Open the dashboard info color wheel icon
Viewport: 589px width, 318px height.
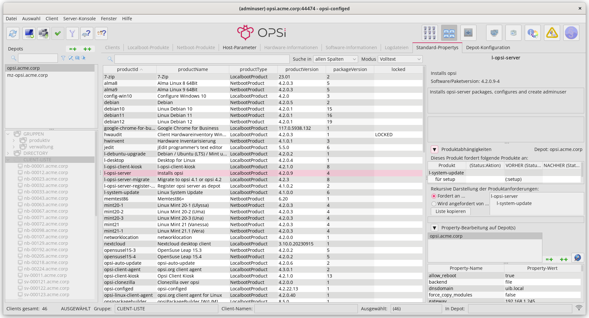[533, 33]
